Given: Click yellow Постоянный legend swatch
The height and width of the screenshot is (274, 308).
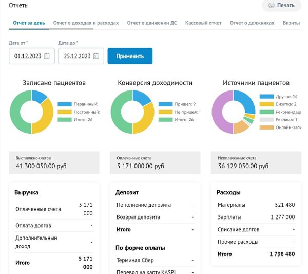Looking at the screenshot, I should point(64,112).
